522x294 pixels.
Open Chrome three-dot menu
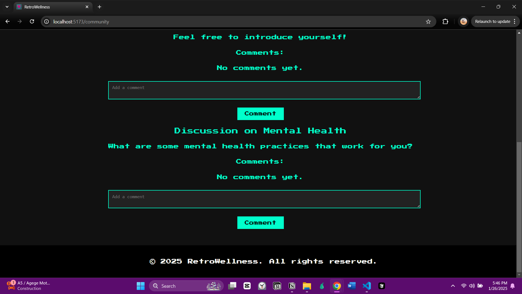click(515, 22)
